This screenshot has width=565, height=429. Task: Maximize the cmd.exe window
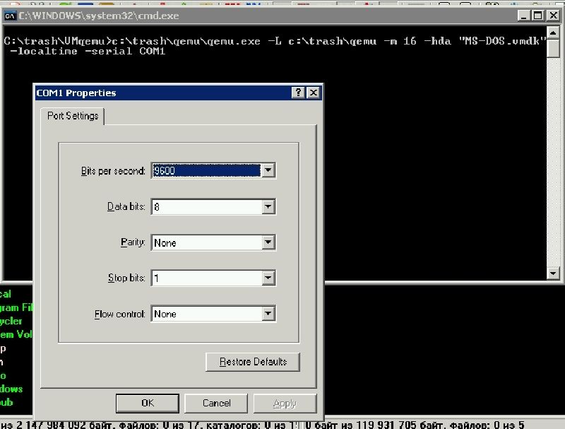point(537,15)
